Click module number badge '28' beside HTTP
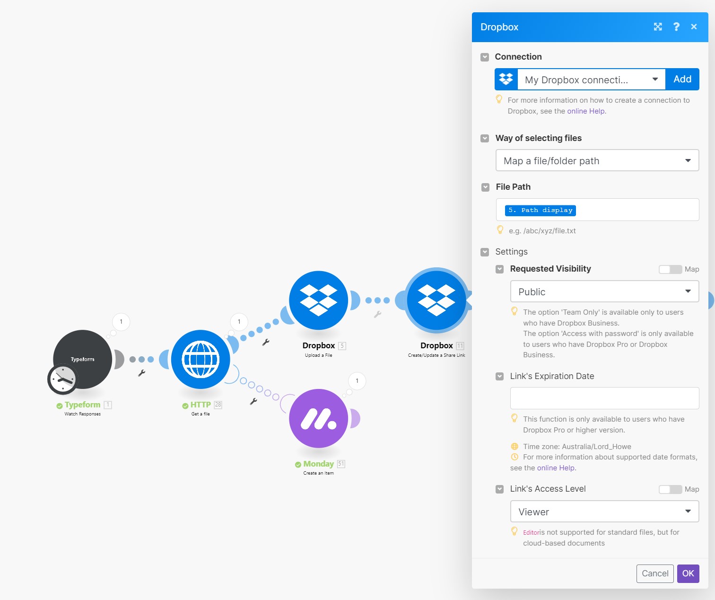The width and height of the screenshot is (715, 600). tap(218, 405)
